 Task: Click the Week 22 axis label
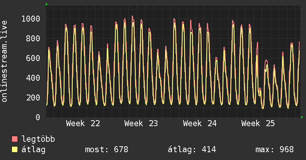click(x=83, y=124)
